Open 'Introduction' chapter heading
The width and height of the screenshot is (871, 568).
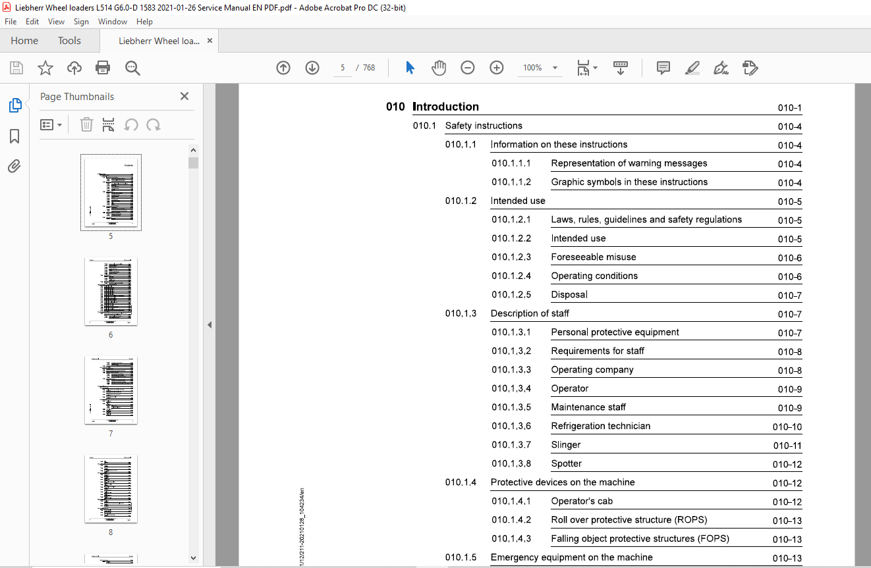445,107
